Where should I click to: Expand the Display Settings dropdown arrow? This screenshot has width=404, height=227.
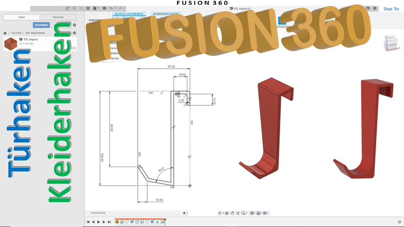click(x=254, y=213)
